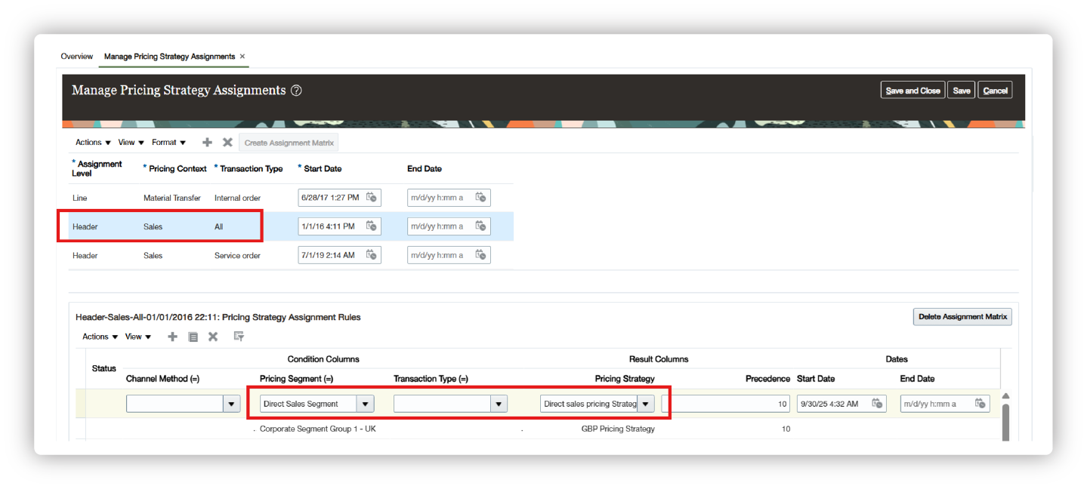This screenshot has width=1087, height=489.
Task: Open calendar picker beside 9/30/25 start date
Action: pyautogui.click(x=878, y=403)
